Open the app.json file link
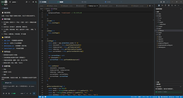 [x=7, y=41]
